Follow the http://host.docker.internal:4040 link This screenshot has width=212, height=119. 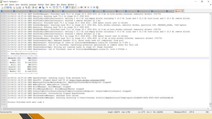tap(87, 80)
